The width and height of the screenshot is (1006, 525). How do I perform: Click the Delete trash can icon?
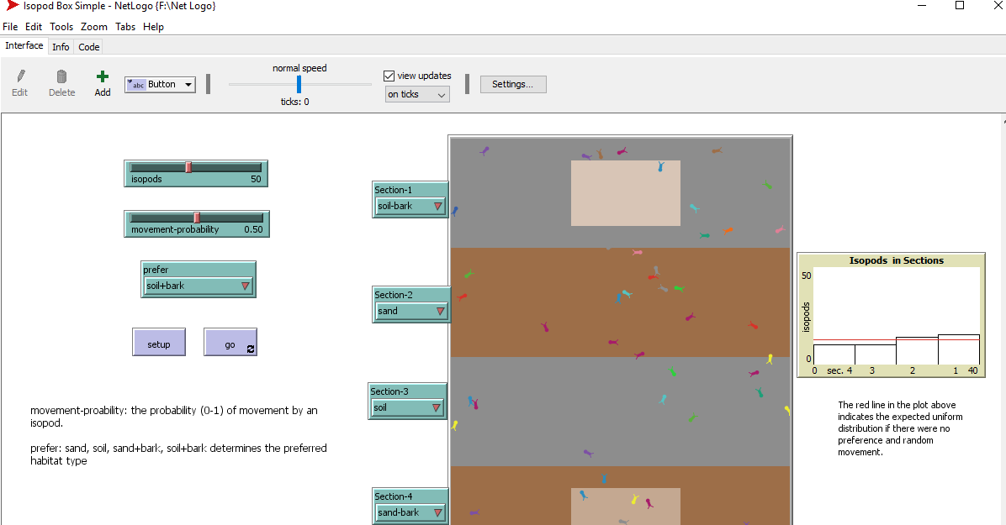coord(61,76)
